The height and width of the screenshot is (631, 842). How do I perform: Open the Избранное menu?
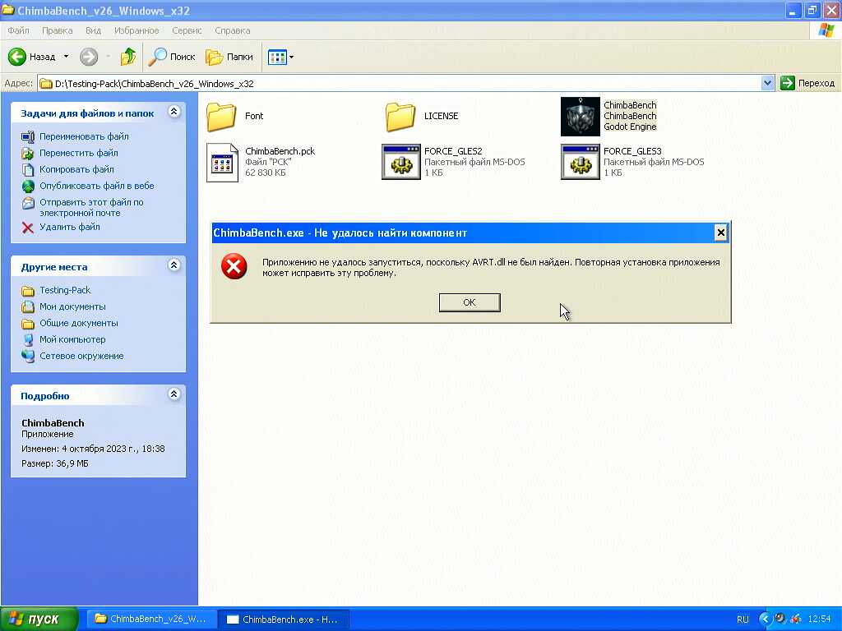click(136, 30)
